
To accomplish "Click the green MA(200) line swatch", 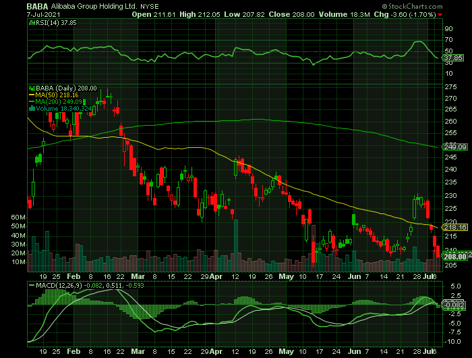I will point(32,101).
